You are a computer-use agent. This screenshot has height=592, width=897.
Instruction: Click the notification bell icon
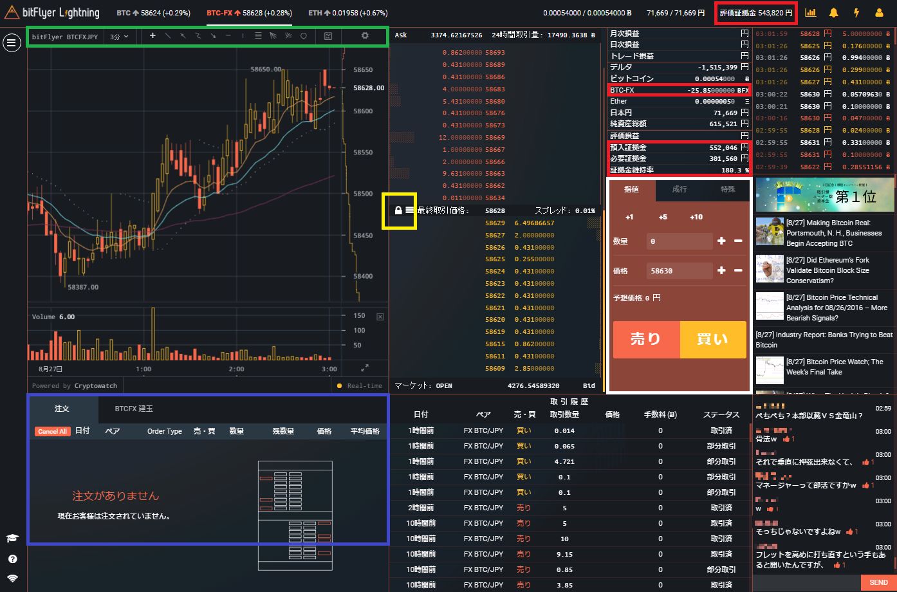(x=833, y=13)
